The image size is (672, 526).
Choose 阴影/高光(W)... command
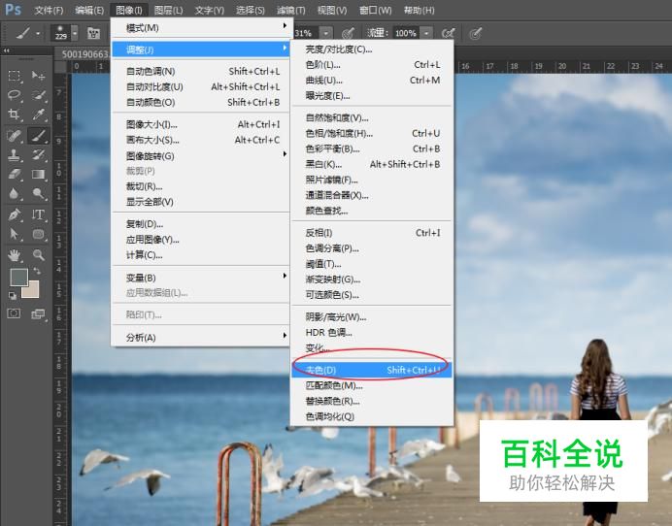tap(372, 317)
